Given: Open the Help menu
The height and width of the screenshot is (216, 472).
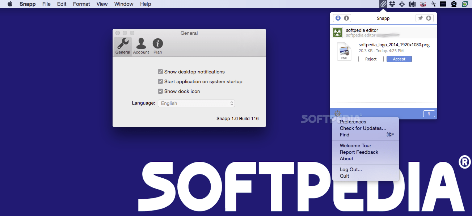Looking at the screenshot, I should (146, 4).
